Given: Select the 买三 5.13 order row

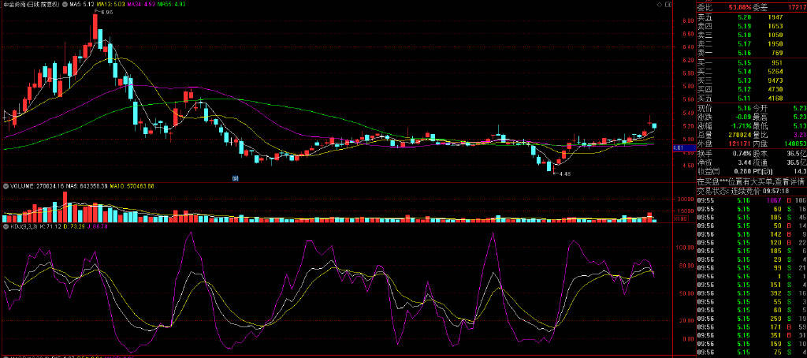Looking at the screenshot, I should click(x=751, y=80).
